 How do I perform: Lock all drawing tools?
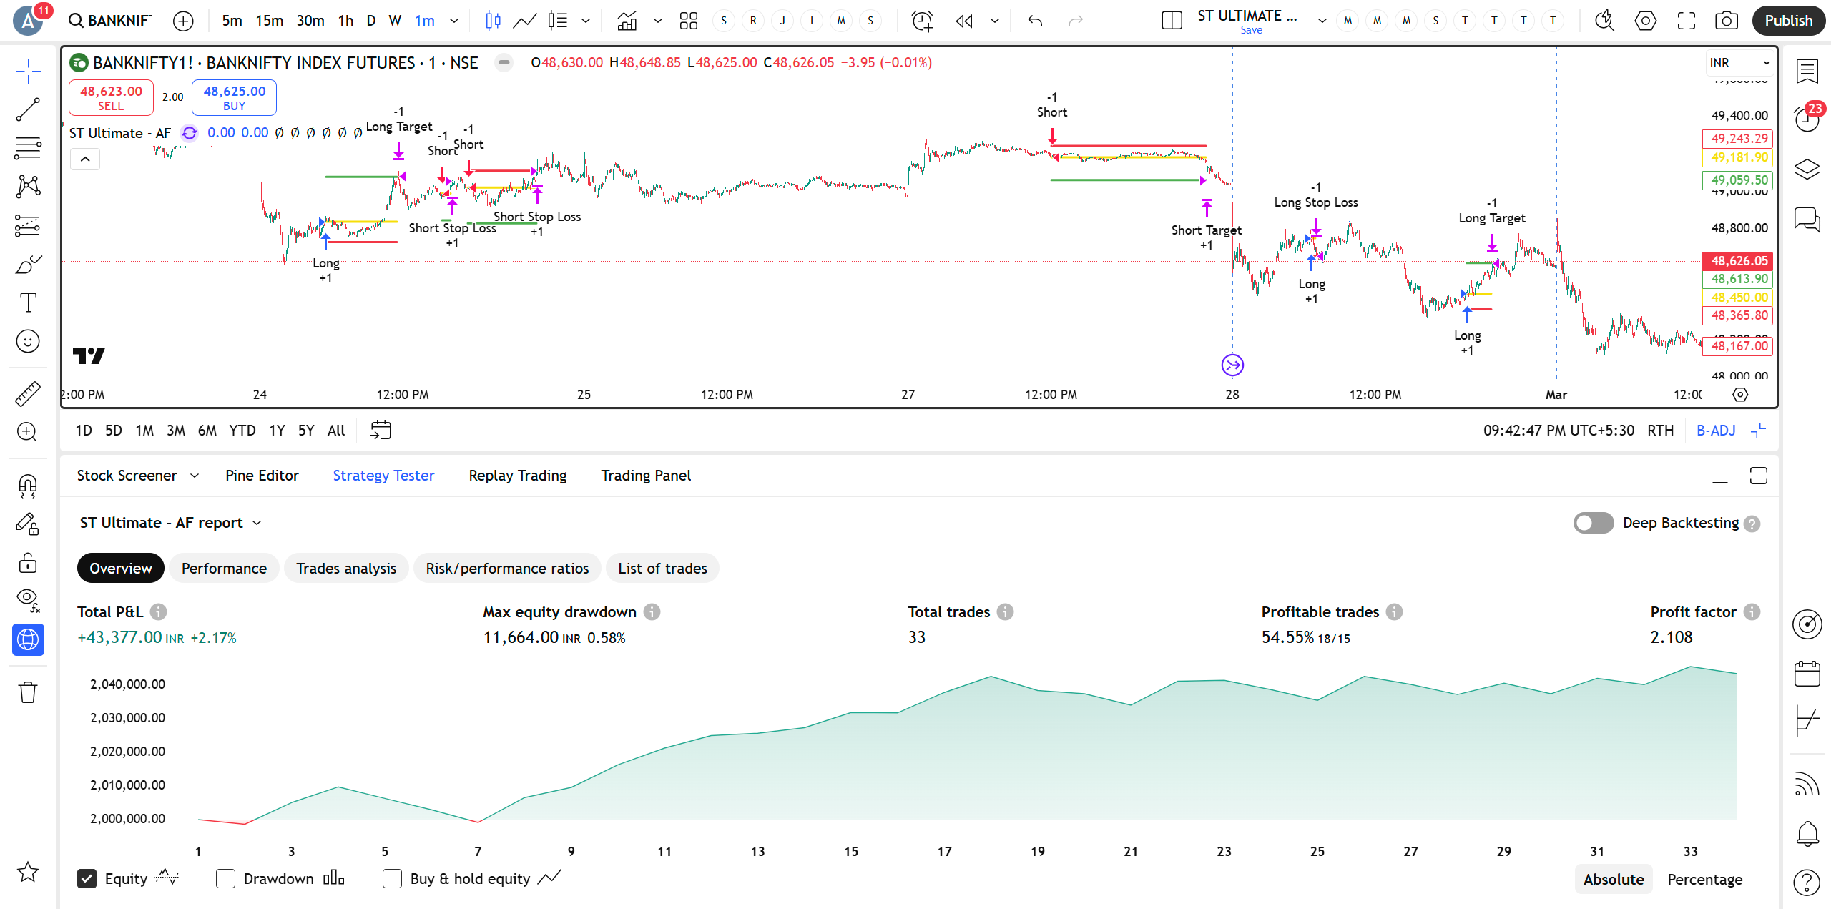point(28,563)
